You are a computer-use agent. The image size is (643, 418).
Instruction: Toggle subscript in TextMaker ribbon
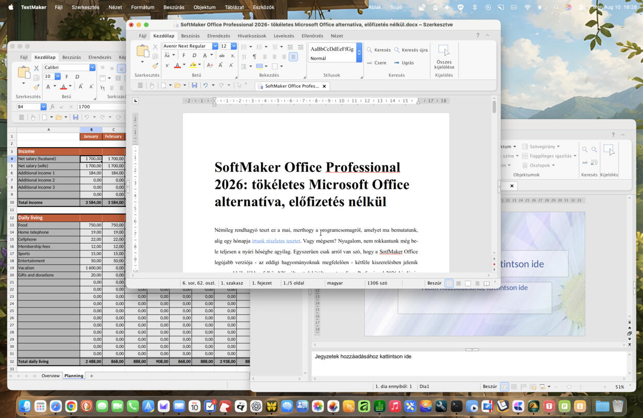(x=232, y=56)
